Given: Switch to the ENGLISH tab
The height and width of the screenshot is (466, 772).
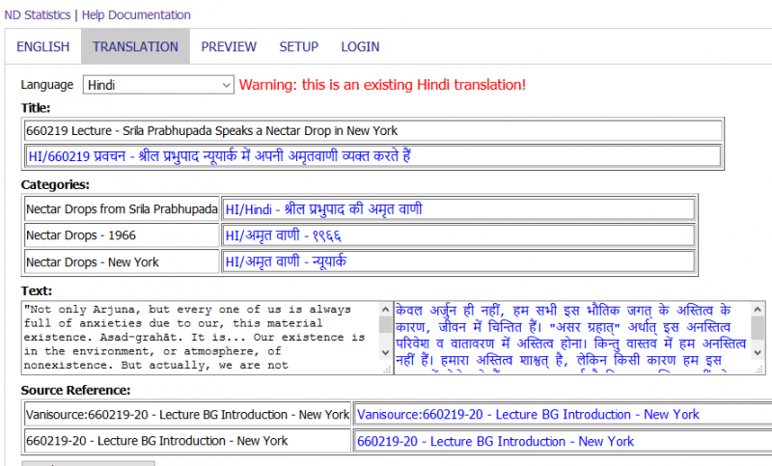Looking at the screenshot, I should point(42,46).
